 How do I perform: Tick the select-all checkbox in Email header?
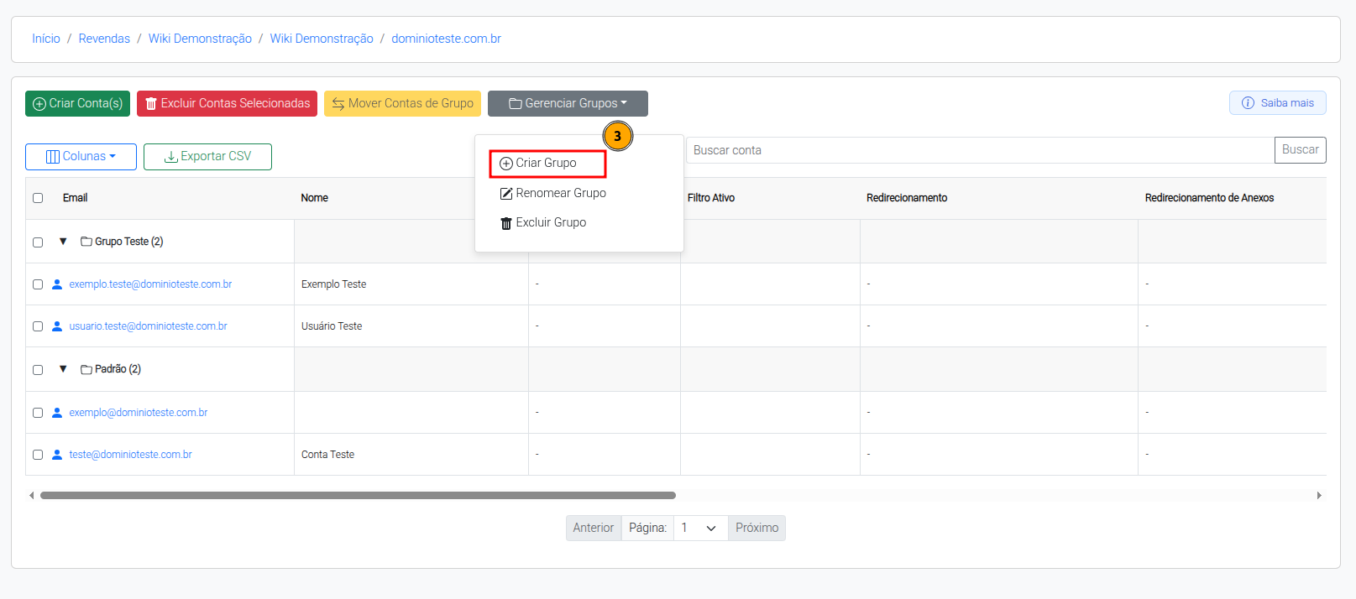38,198
